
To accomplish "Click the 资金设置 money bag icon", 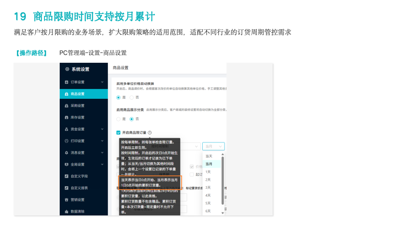I will click(66, 129).
